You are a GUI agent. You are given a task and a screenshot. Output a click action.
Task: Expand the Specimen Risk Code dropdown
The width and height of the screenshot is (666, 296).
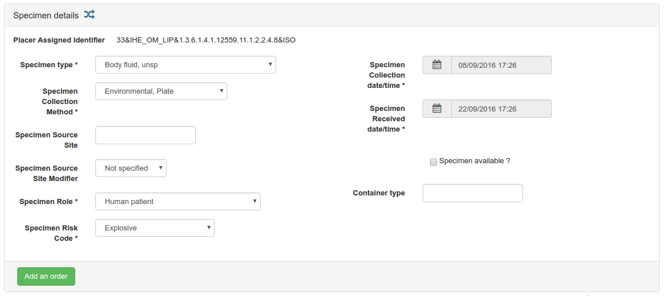(x=154, y=228)
